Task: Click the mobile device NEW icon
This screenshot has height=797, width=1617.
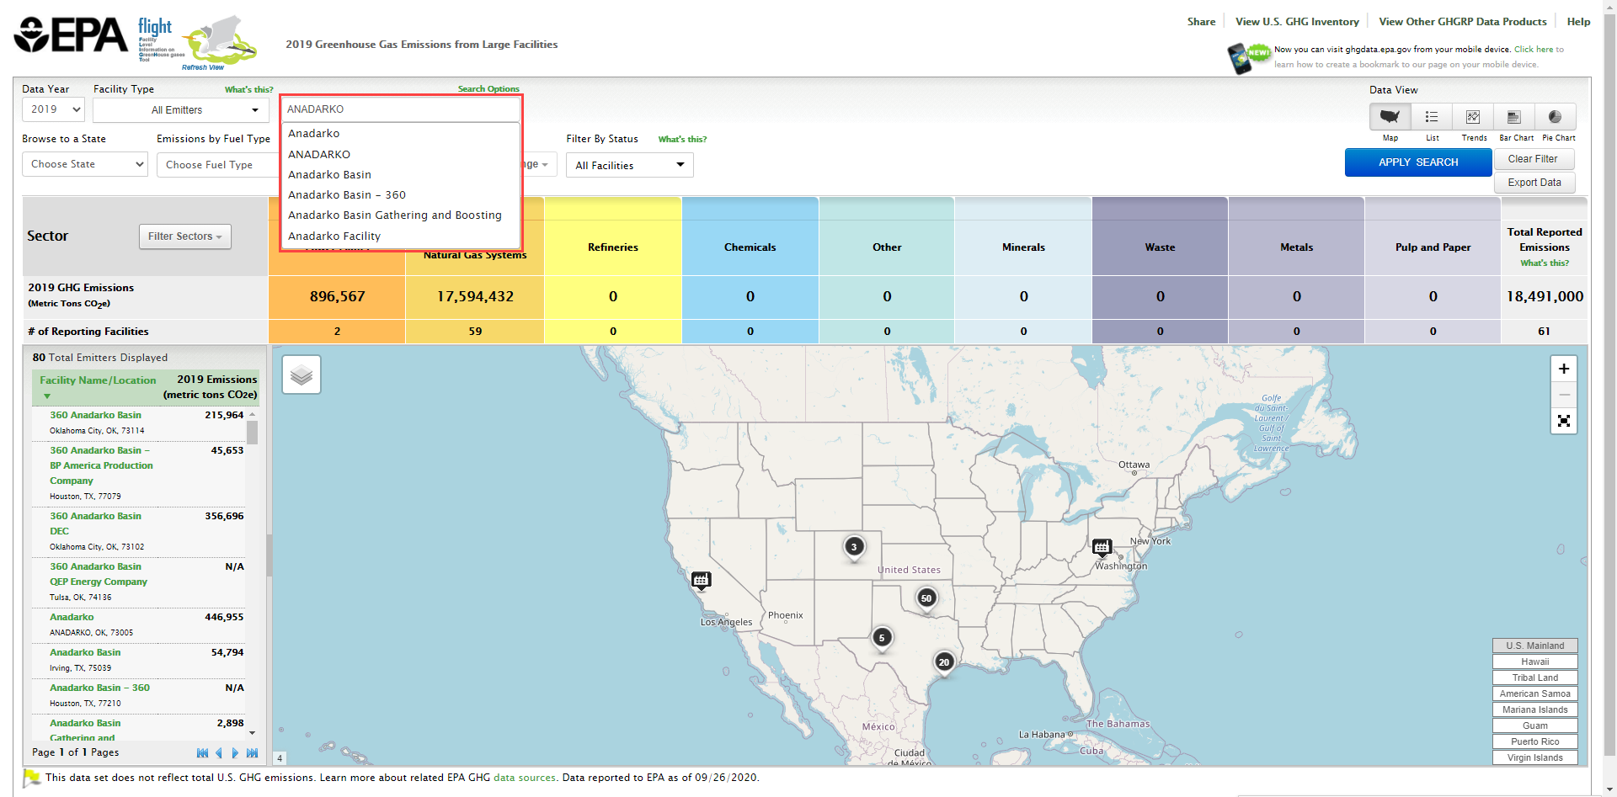Action: tap(1248, 58)
